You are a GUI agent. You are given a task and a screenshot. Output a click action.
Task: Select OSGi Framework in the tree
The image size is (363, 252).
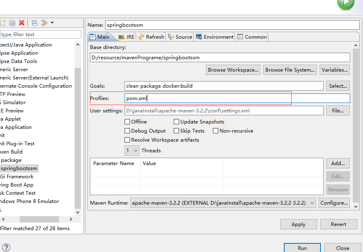point(16,177)
